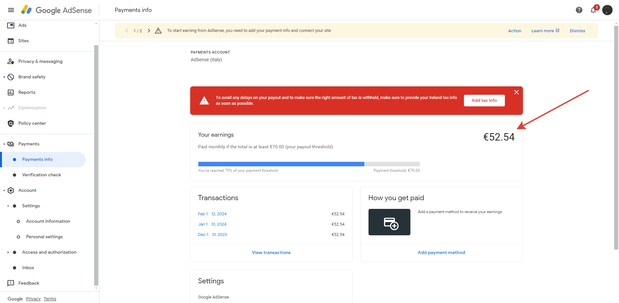Click the Reports chart icon
This screenshot has height=303, width=619.
[x=11, y=92]
